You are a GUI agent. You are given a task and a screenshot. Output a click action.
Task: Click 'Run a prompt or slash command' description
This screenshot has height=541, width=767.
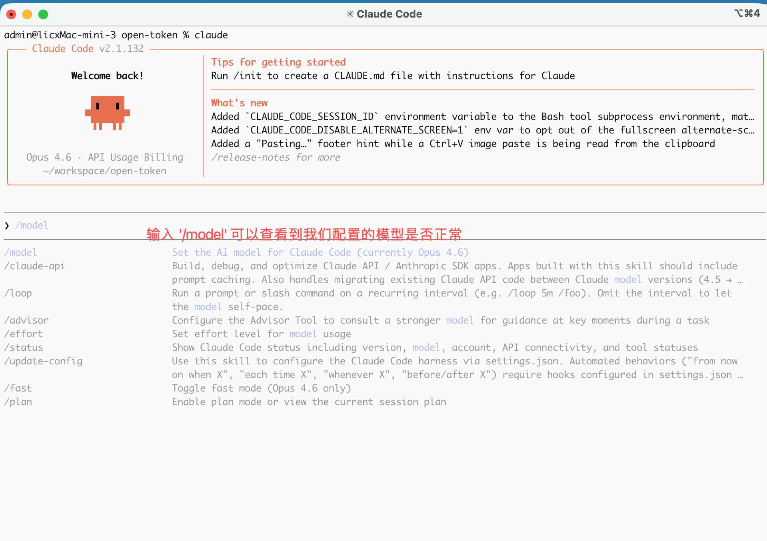(452, 300)
